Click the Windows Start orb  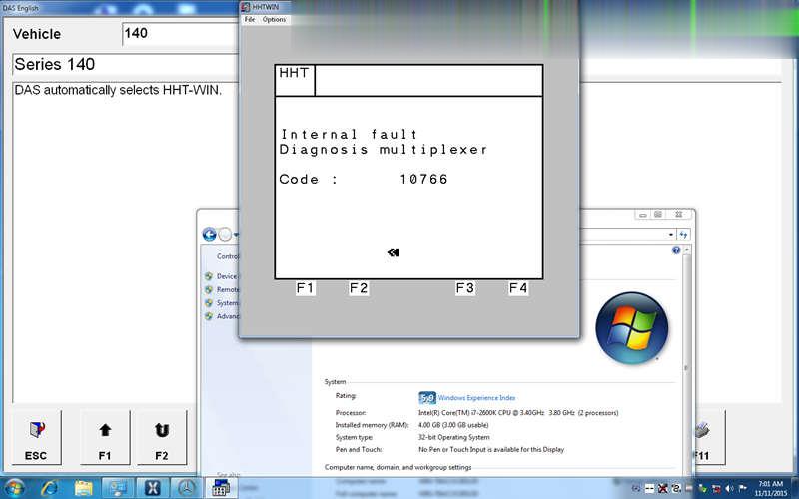[14, 488]
